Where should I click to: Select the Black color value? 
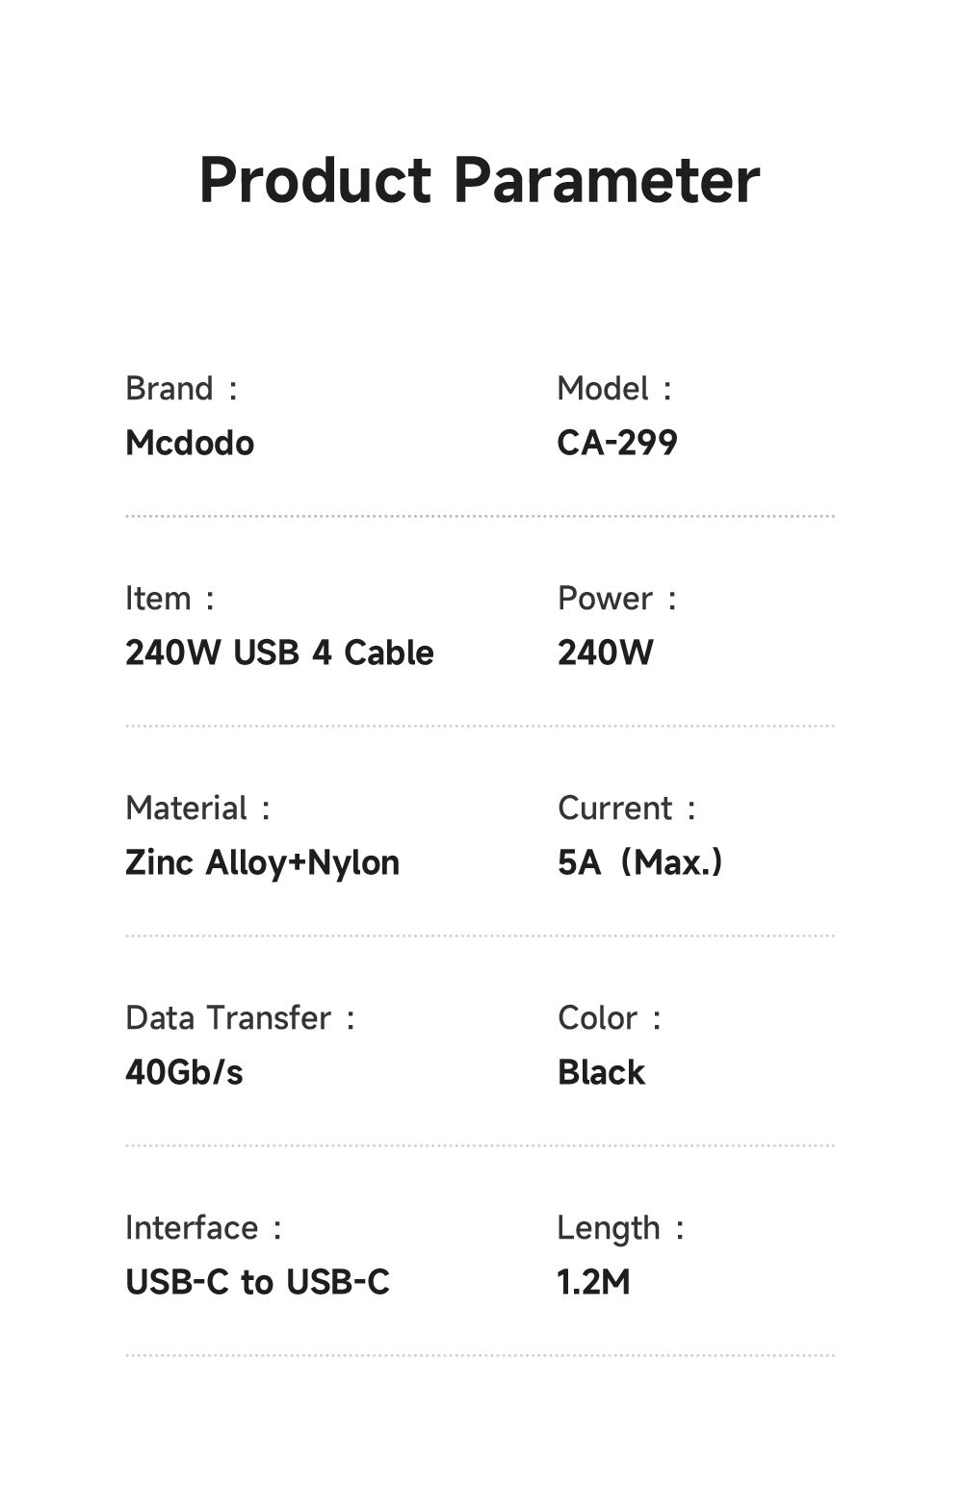click(601, 1072)
